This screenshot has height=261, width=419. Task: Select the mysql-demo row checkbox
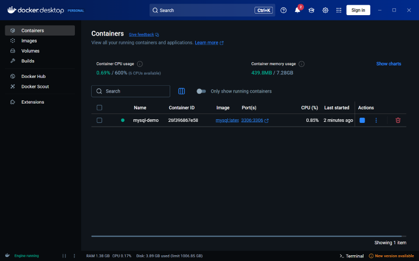tap(100, 120)
